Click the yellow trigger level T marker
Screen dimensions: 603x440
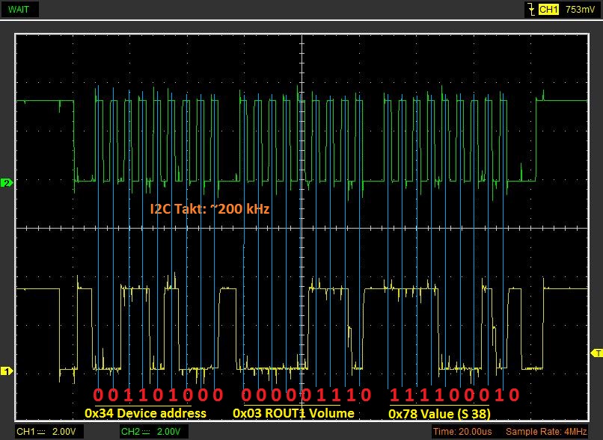coord(596,352)
